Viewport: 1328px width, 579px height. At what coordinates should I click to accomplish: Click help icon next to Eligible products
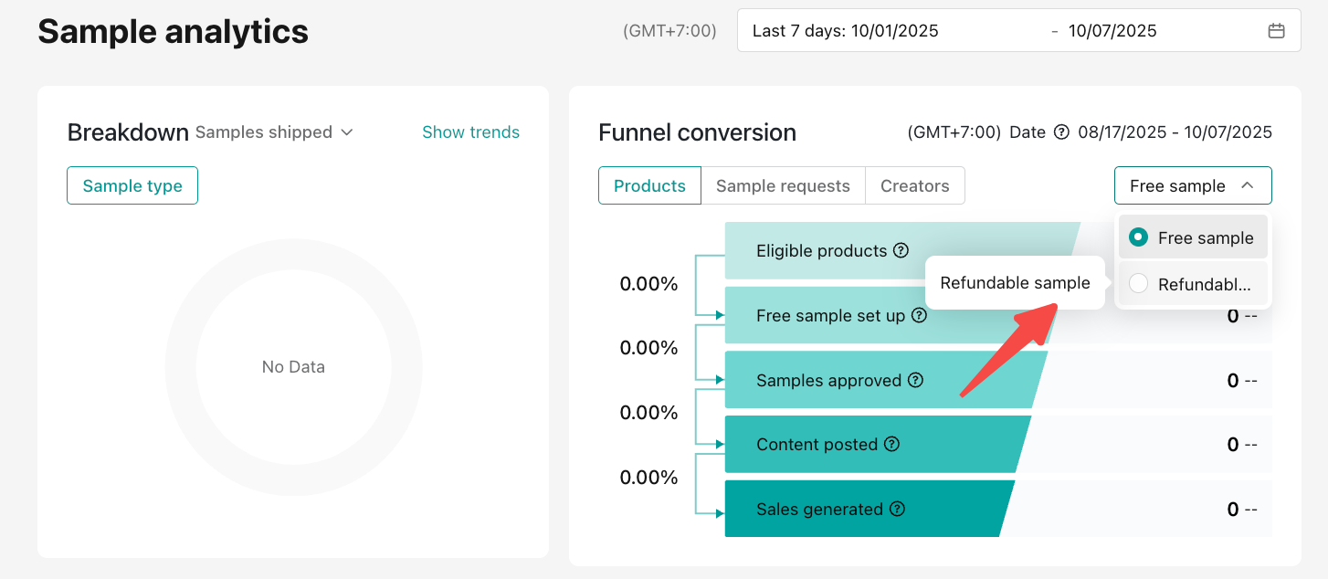click(901, 250)
